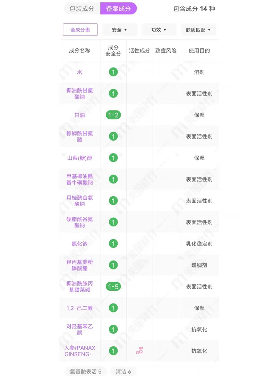Select the 氨基酸表活 5 tag

tap(86, 372)
